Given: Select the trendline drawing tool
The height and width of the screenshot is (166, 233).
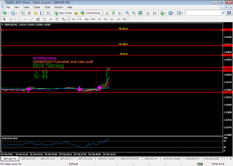Looking at the screenshot, I should [x=32, y=19].
